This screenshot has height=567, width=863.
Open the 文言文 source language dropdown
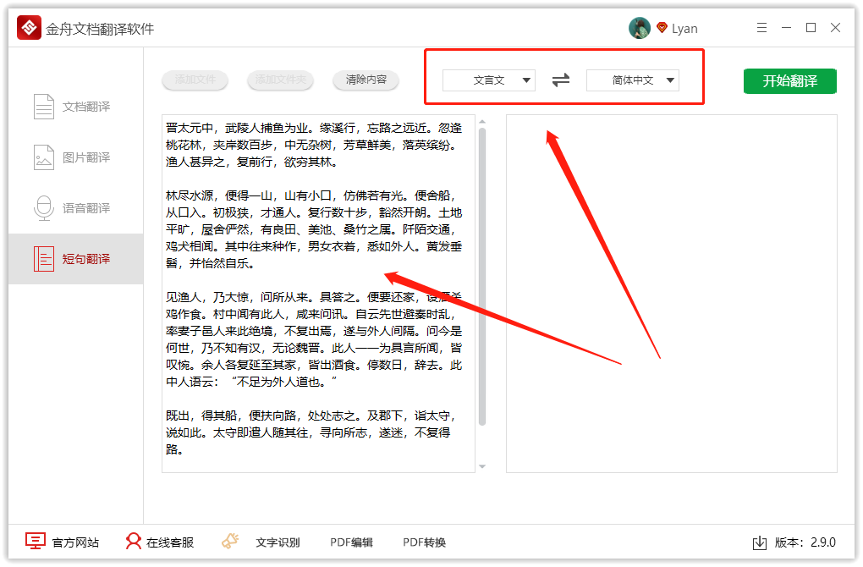(488, 80)
